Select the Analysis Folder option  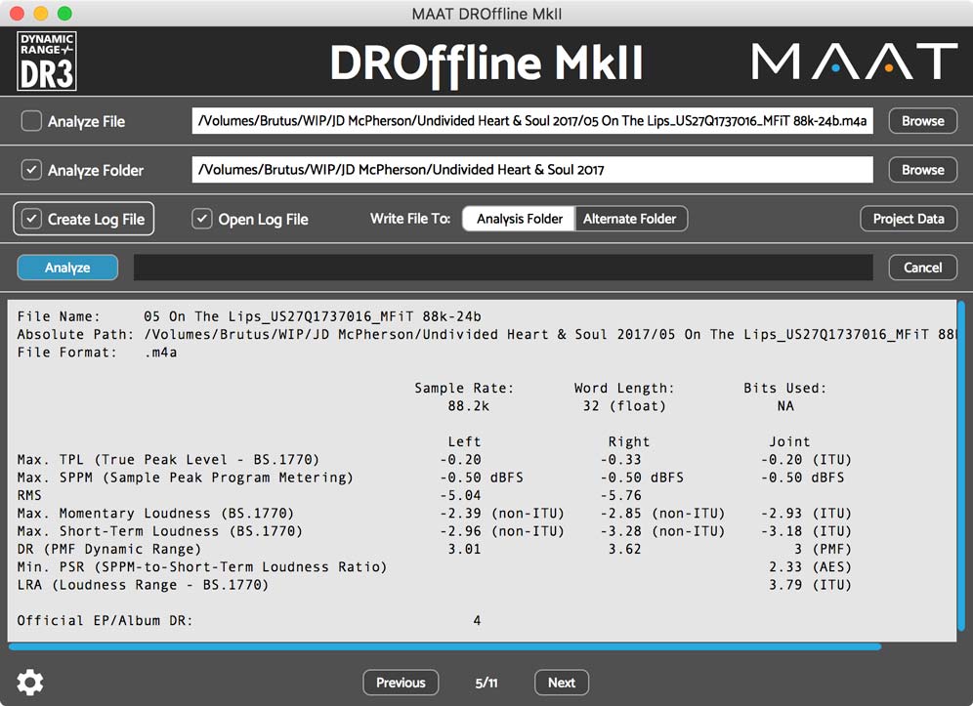[520, 219]
